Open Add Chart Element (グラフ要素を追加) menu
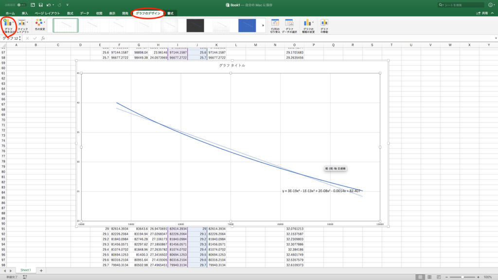 click(x=9, y=26)
